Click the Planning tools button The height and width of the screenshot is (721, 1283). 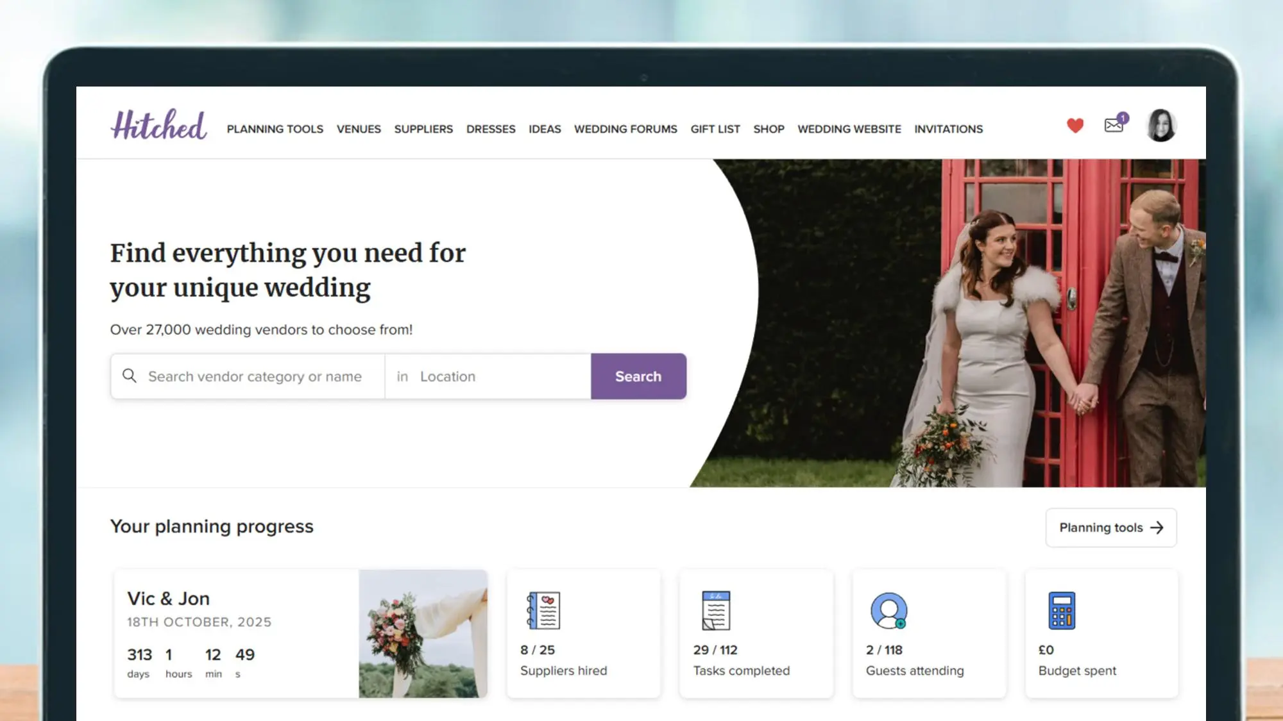point(1111,527)
